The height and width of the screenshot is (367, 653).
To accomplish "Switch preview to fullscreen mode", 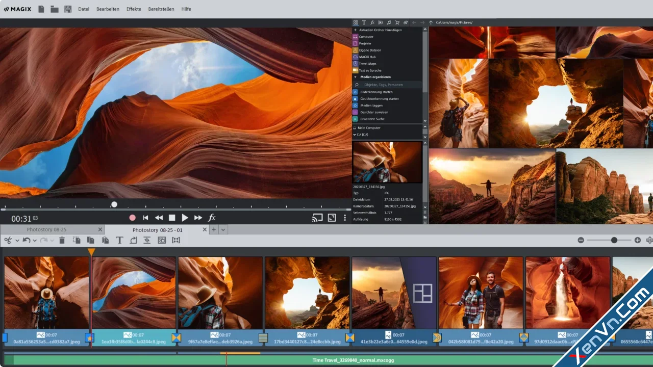I will pyautogui.click(x=332, y=218).
